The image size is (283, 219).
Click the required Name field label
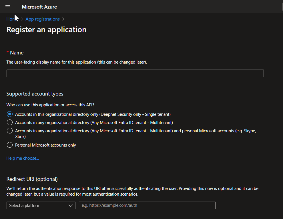(x=17, y=53)
